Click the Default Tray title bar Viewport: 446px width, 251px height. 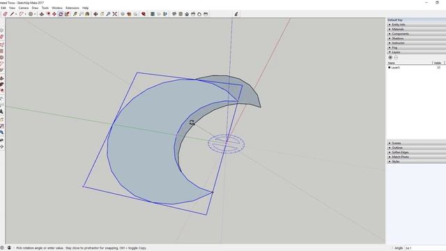click(x=416, y=20)
